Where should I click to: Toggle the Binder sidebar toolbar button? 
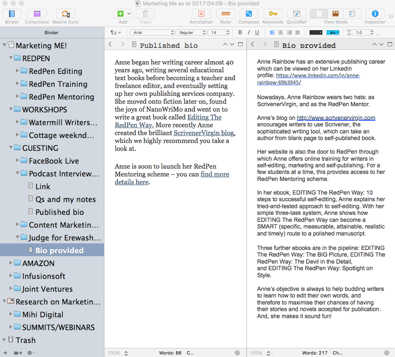click(12, 14)
